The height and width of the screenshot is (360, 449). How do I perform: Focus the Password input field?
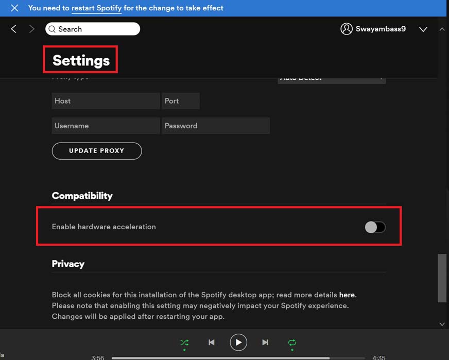coord(216,126)
